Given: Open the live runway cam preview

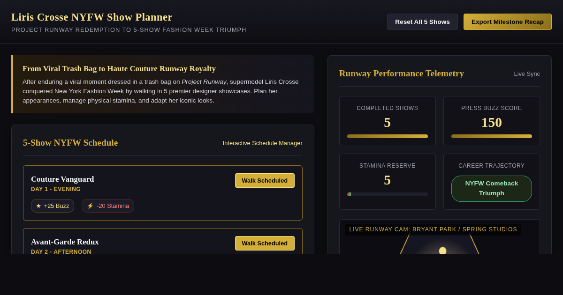Looking at the screenshot, I should click(x=440, y=237).
